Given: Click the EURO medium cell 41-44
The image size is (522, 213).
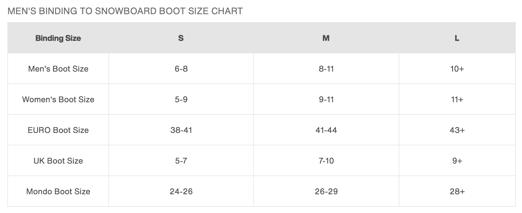Looking at the screenshot, I should (326, 130).
